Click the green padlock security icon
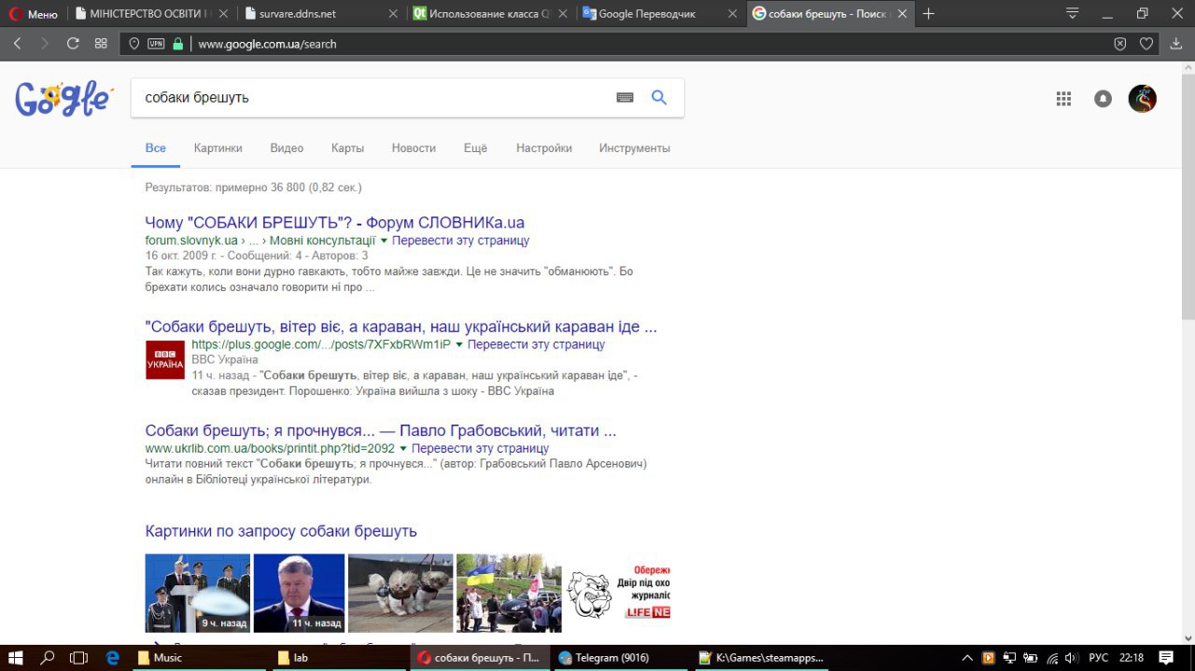 [x=177, y=44]
